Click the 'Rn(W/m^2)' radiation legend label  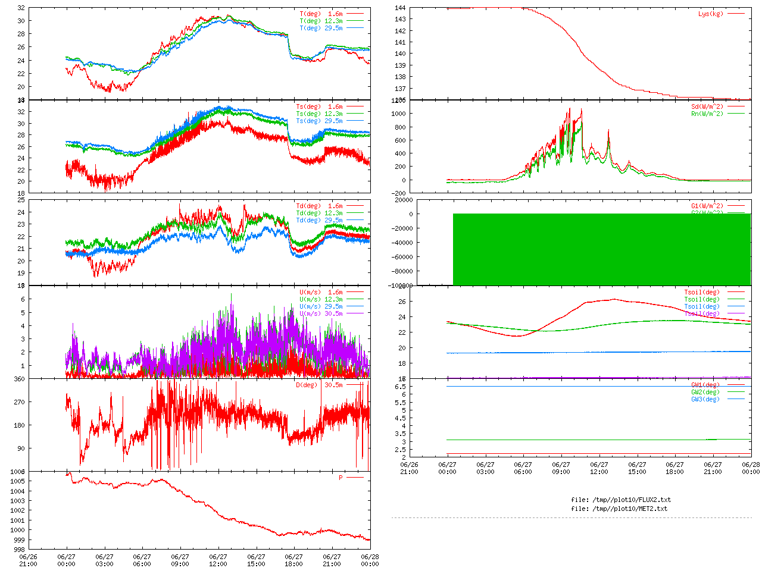[x=707, y=114]
